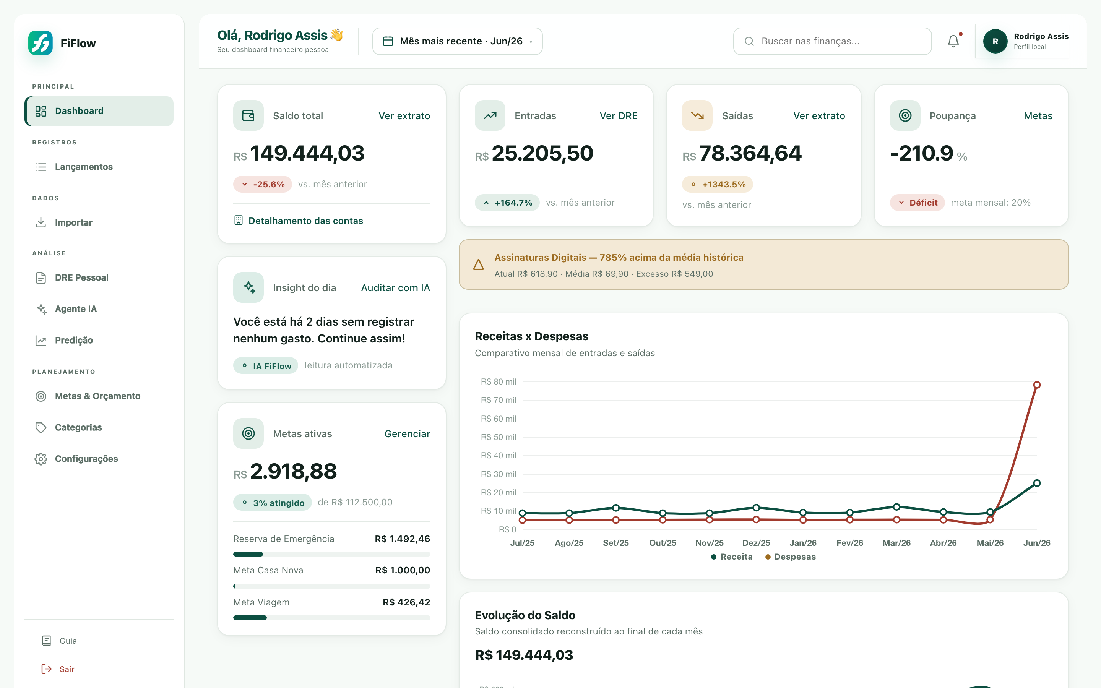Click the Saídas trending-down icon
The image size is (1101, 688).
[x=697, y=115]
